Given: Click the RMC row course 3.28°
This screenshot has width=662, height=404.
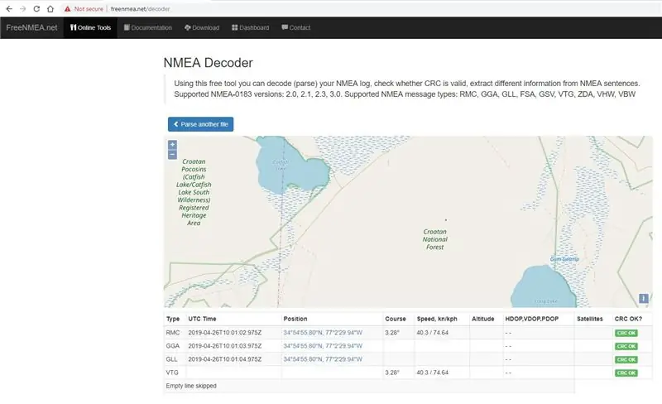Looking at the screenshot, I should coord(391,333).
